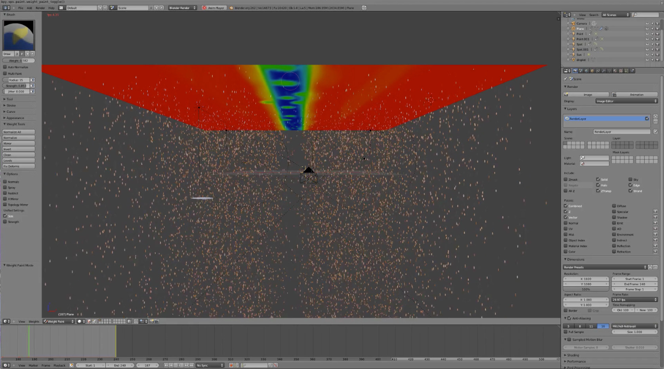Viewport: 664px width, 369px height.
Task: Click the Anim Player stop icon
Action: (204, 8)
